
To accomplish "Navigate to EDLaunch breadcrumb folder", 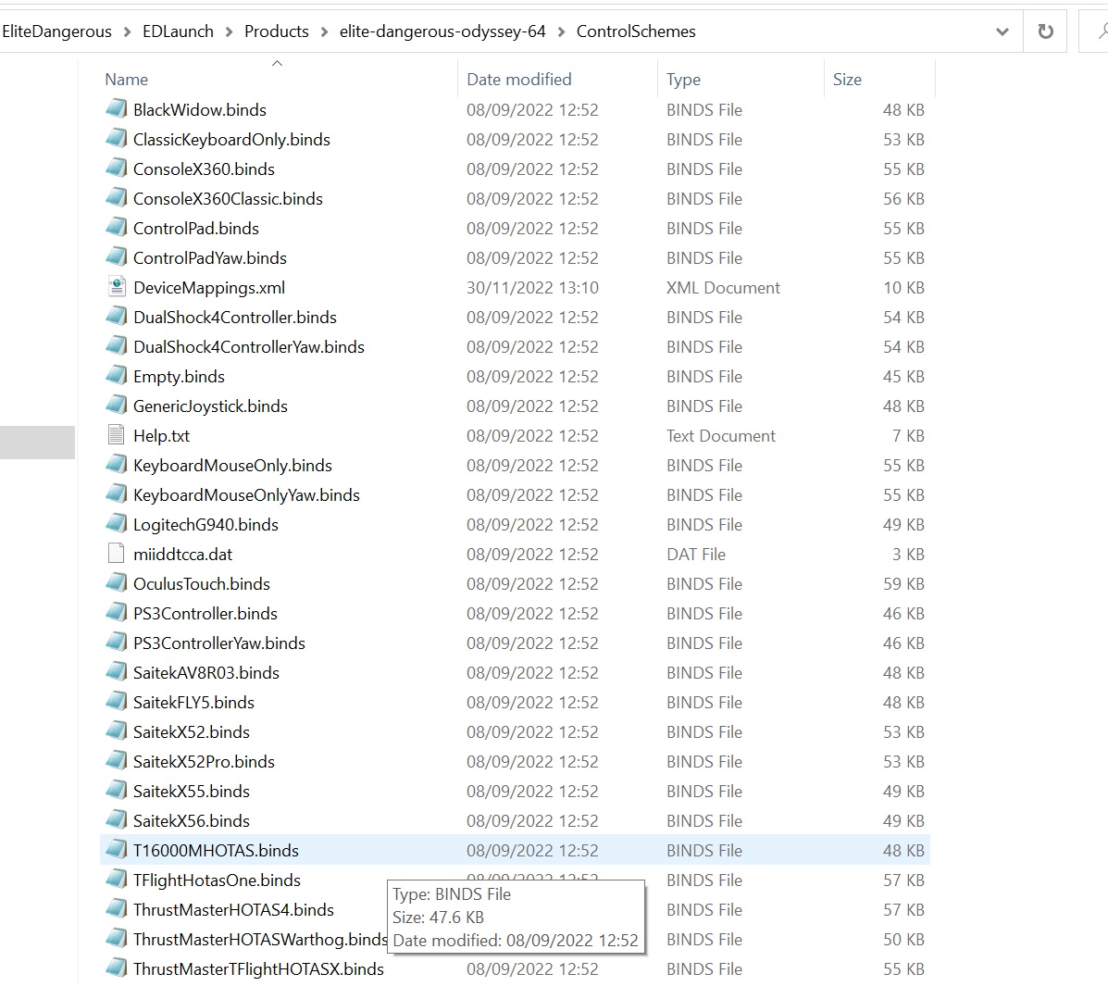I will coord(178,31).
